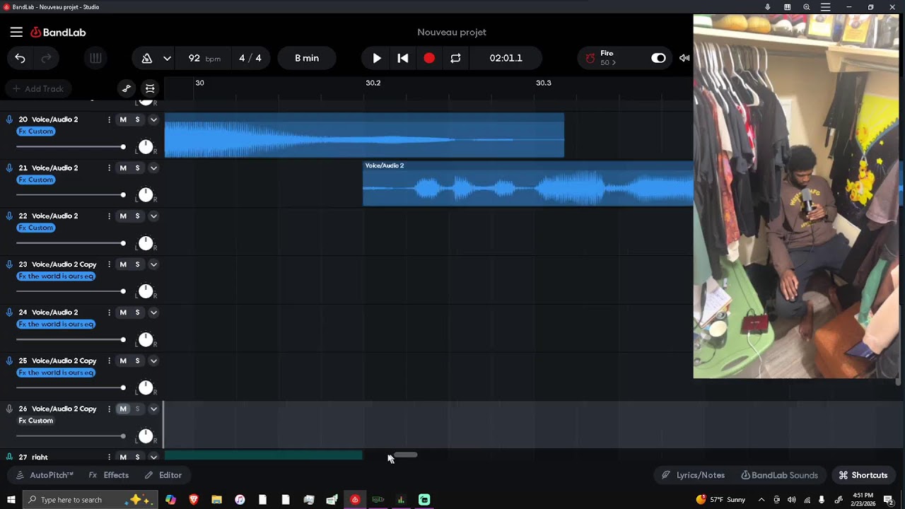Undo the last action

[20, 58]
